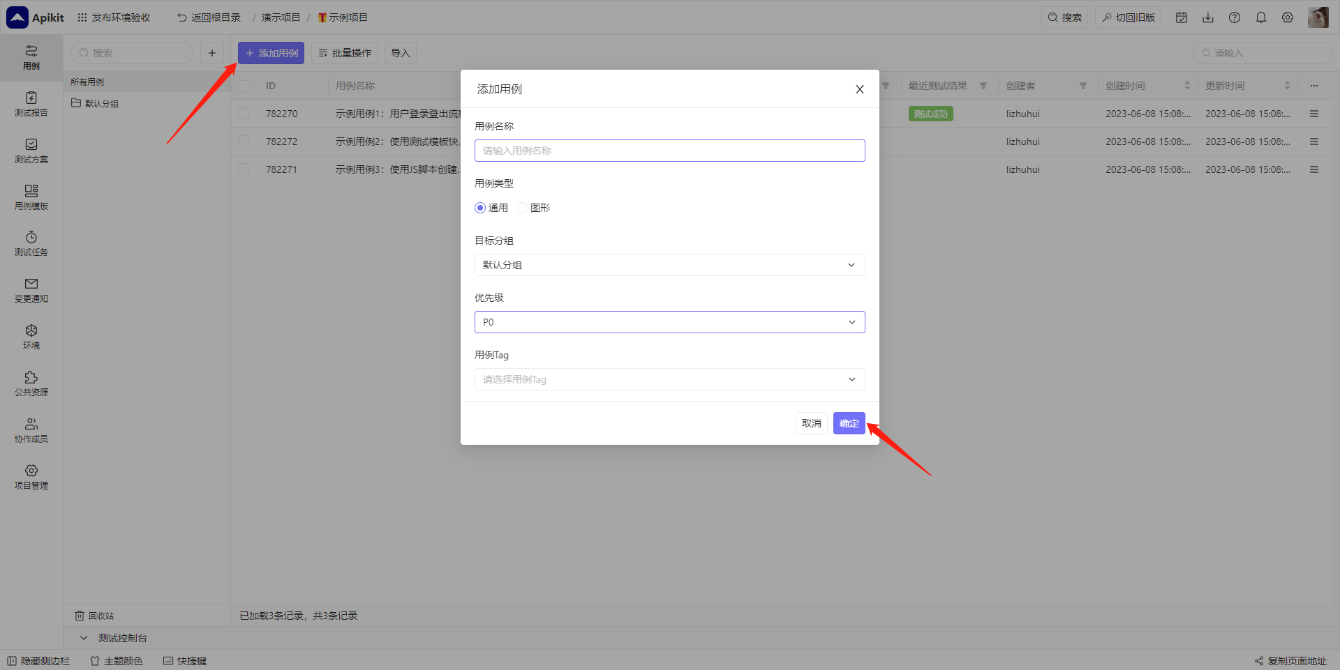Open the settings gear in top bar
This screenshot has height=670, width=1340.
tap(1288, 17)
